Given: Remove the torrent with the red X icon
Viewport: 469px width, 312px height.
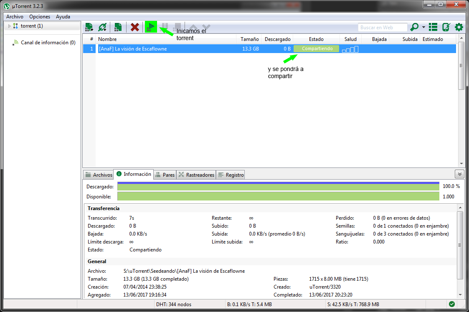Looking at the screenshot, I should coord(134,27).
